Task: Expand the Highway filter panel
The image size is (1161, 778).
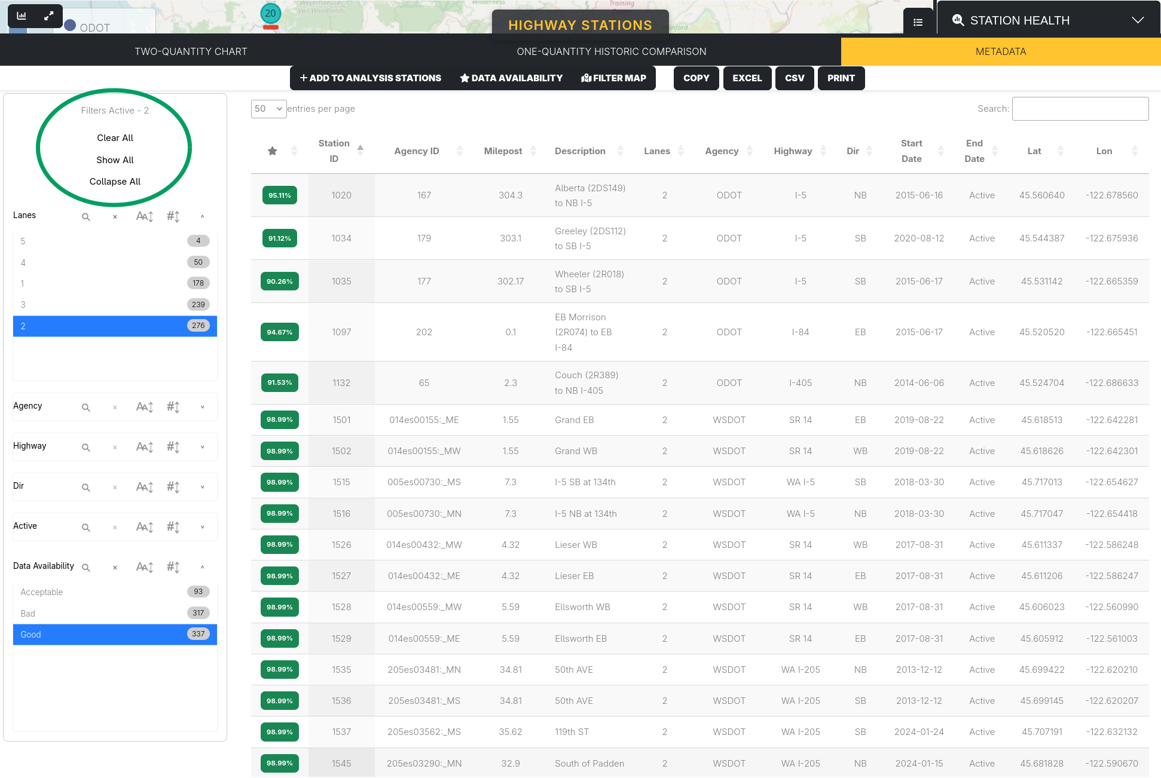Action: 203,447
